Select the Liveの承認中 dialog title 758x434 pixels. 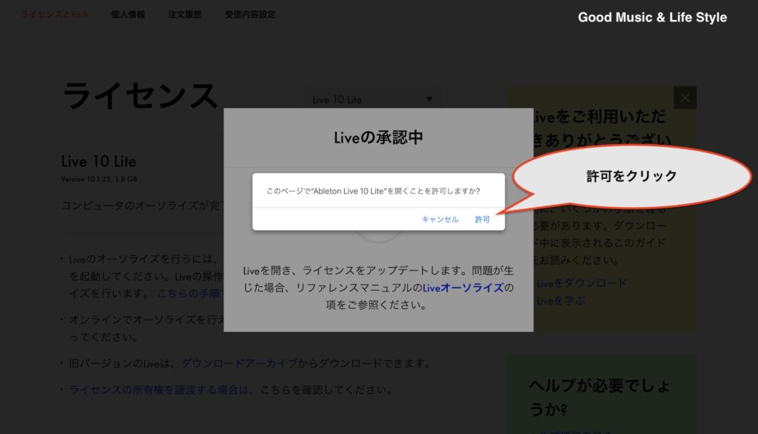coord(378,138)
